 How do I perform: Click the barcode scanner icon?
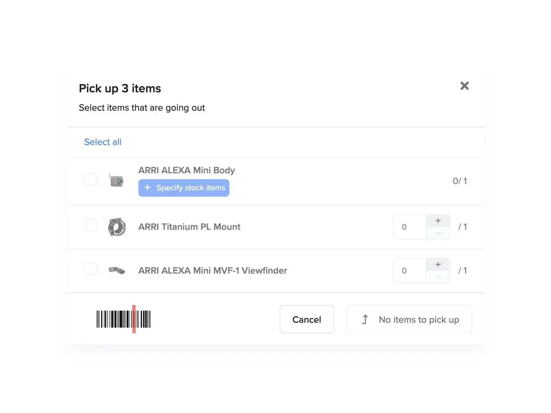point(123,319)
